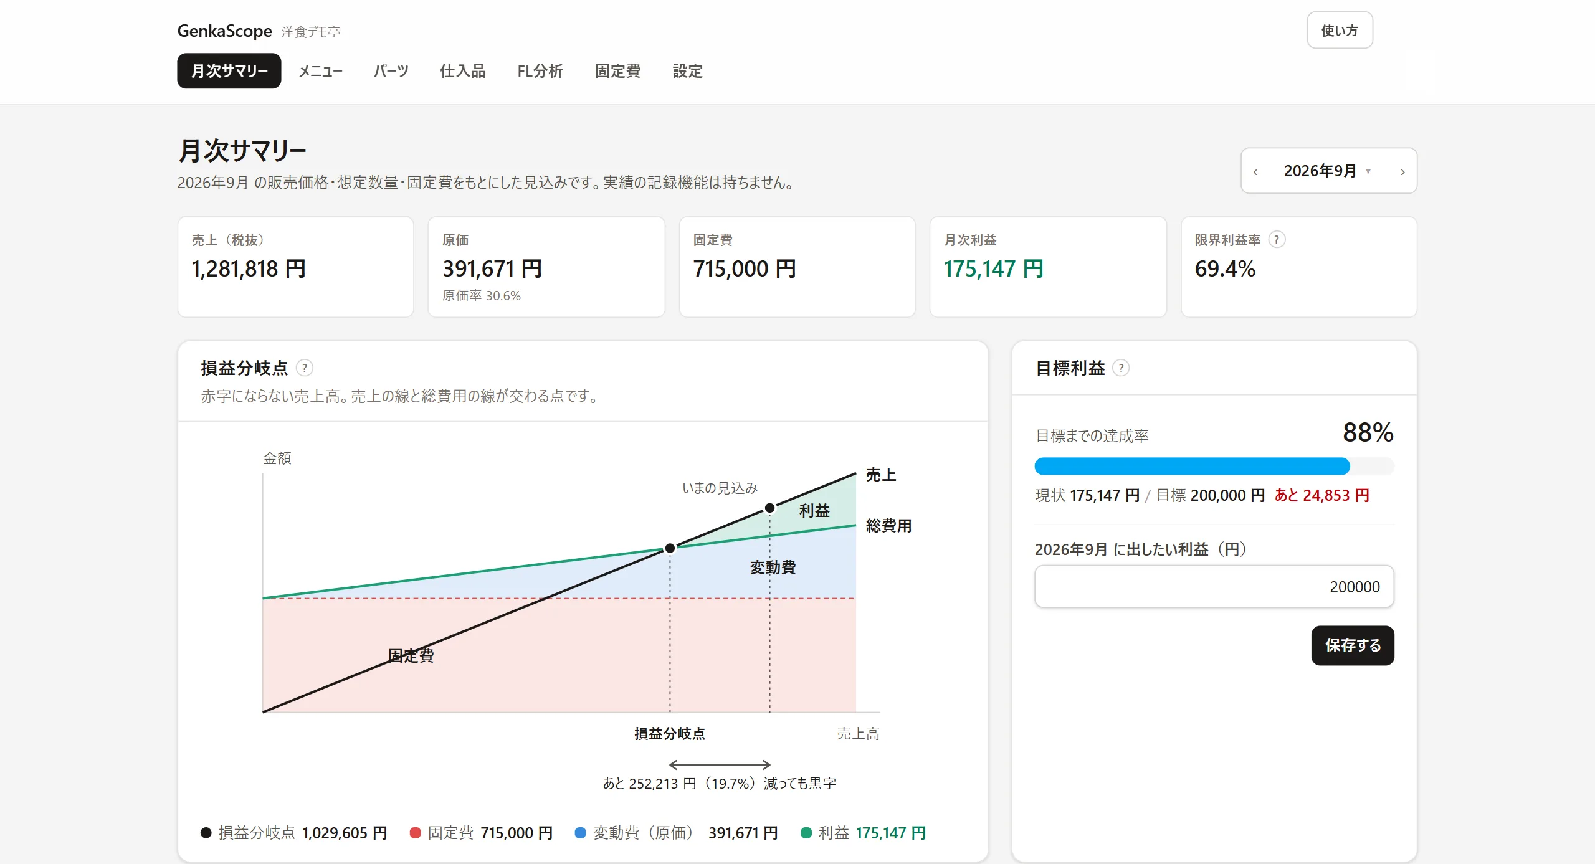Click the 使い方 button
The image size is (1595, 864).
click(x=1340, y=31)
